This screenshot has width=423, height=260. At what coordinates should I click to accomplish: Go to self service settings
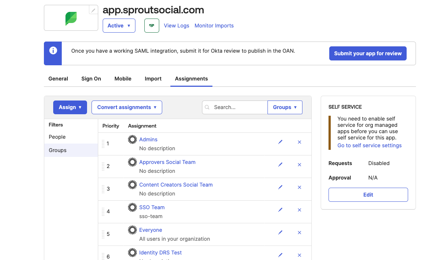369,145
